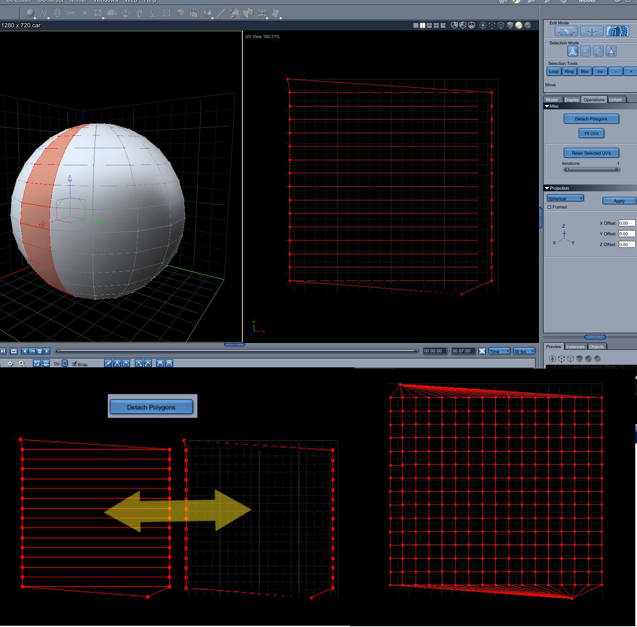Screen dimensions: 637x627
Task: Activate the magnet tool
Action: (x=58, y=13)
